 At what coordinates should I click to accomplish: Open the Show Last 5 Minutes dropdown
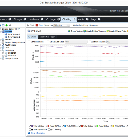coord(62,25)
